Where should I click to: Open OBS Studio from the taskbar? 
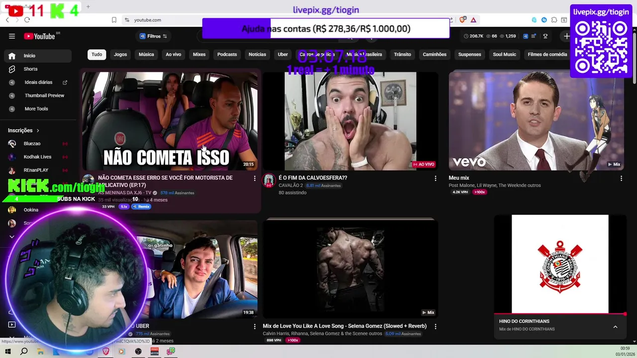point(138,352)
